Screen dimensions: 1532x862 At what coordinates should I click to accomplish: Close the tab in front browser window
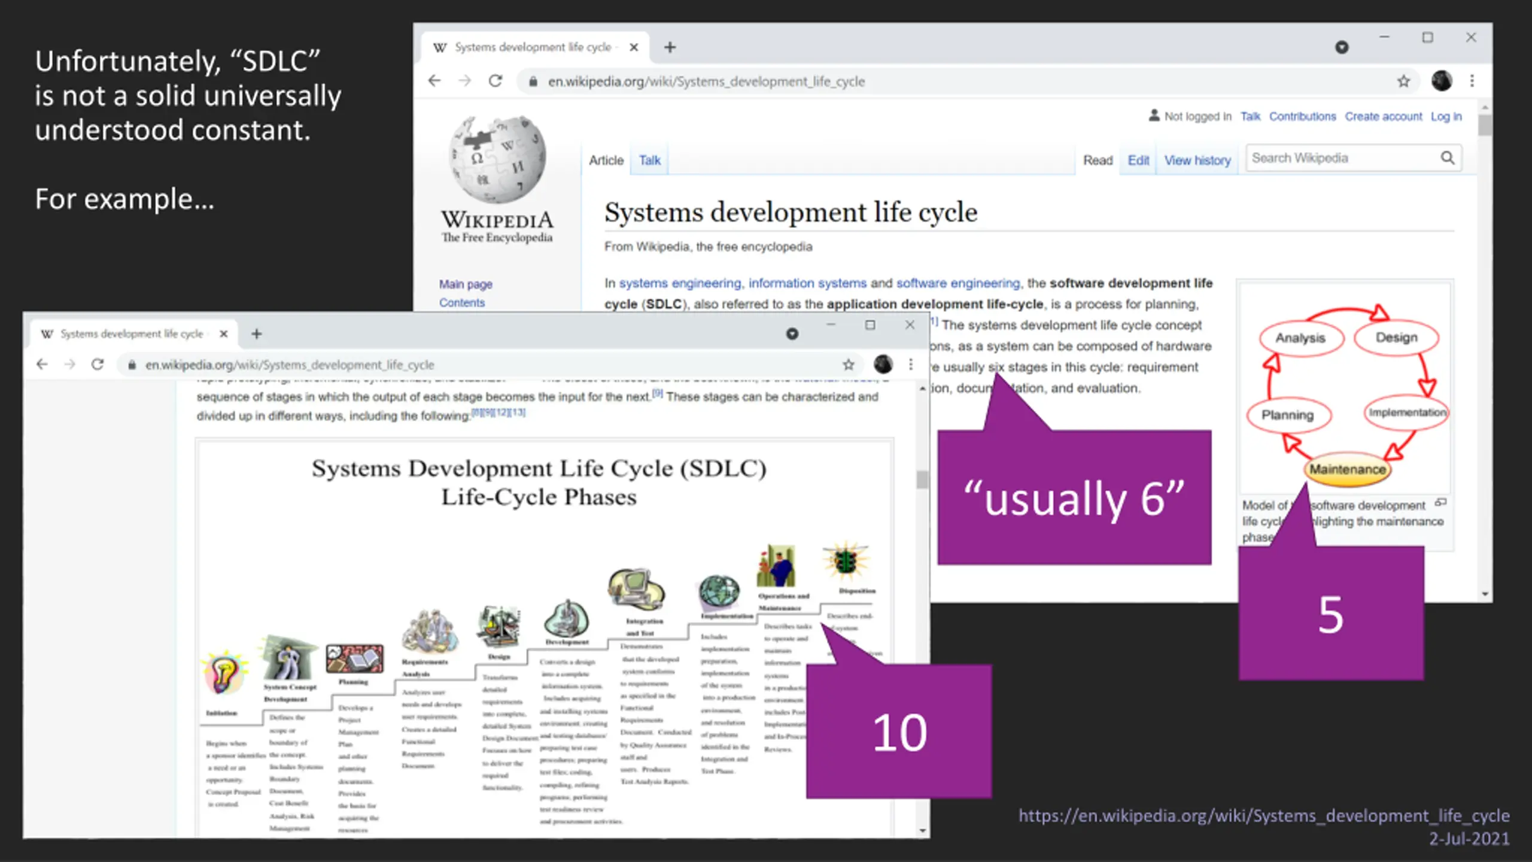point(223,333)
